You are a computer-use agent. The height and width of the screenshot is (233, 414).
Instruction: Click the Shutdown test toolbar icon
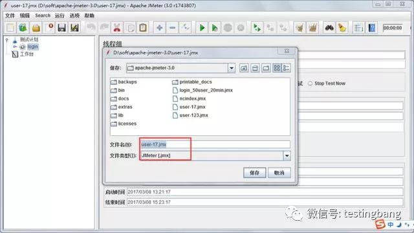[x=241, y=27]
